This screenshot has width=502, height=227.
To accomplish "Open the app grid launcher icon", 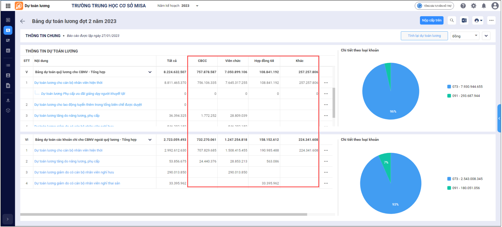I will point(8,6).
